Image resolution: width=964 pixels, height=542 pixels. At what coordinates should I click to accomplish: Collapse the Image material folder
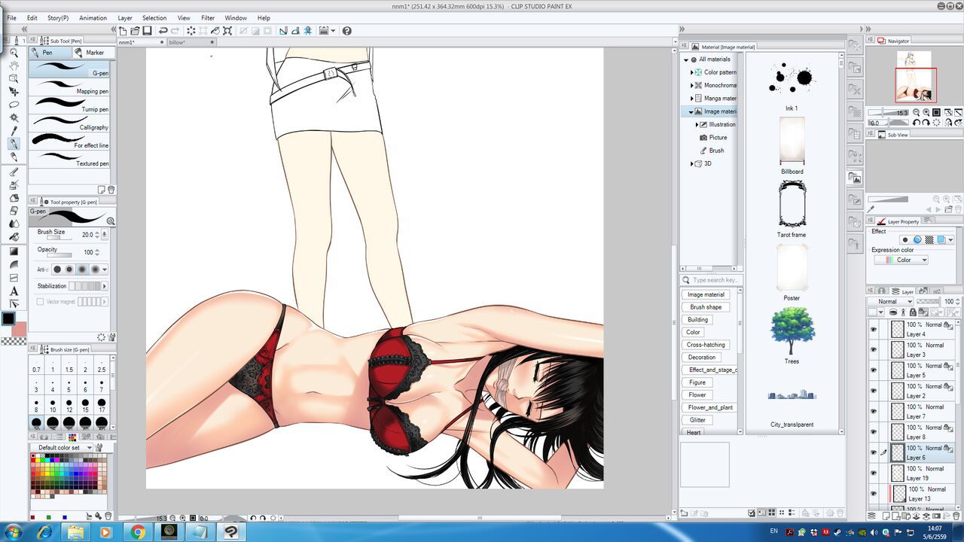click(691, 111)
